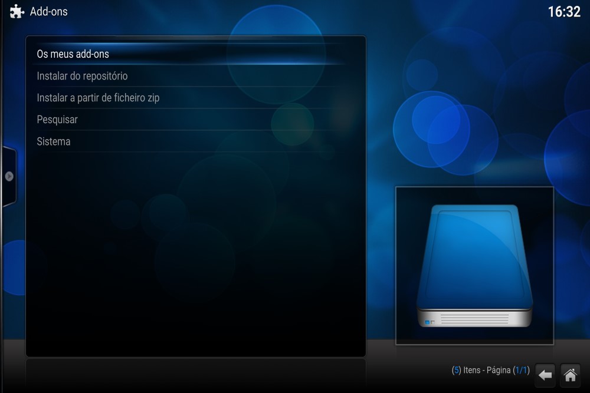This screenshot has height=393, width=590.
Task: Choose Instalar a partir de ficheiro zip
Action: click(x=98, y=98)
